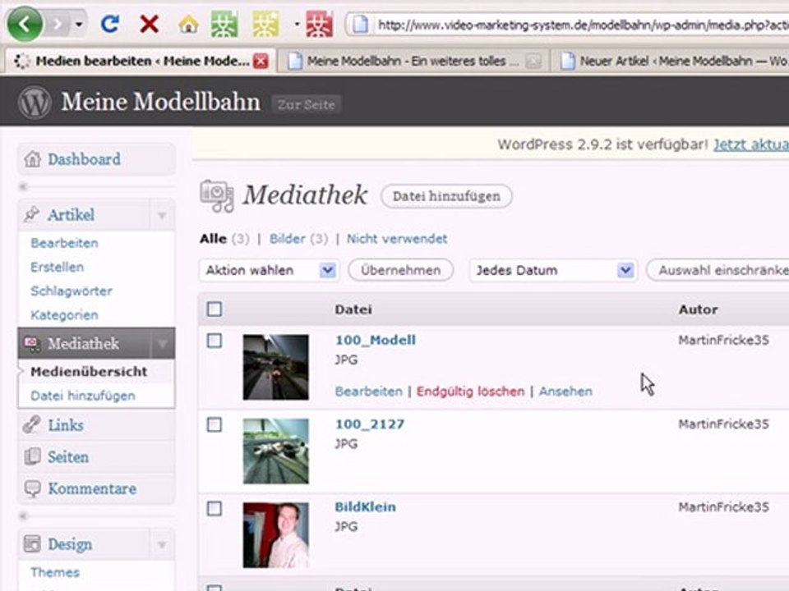Screen dimensions: 789x591
Task: Filter by 'Bilder' media
Action: click(x=288, y=239)
